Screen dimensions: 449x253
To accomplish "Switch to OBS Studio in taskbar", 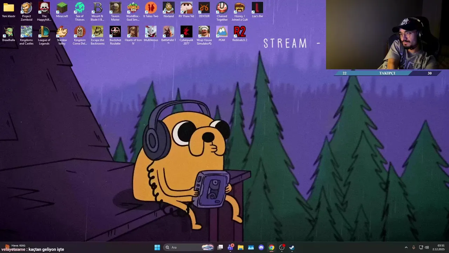I will [282, 247].
